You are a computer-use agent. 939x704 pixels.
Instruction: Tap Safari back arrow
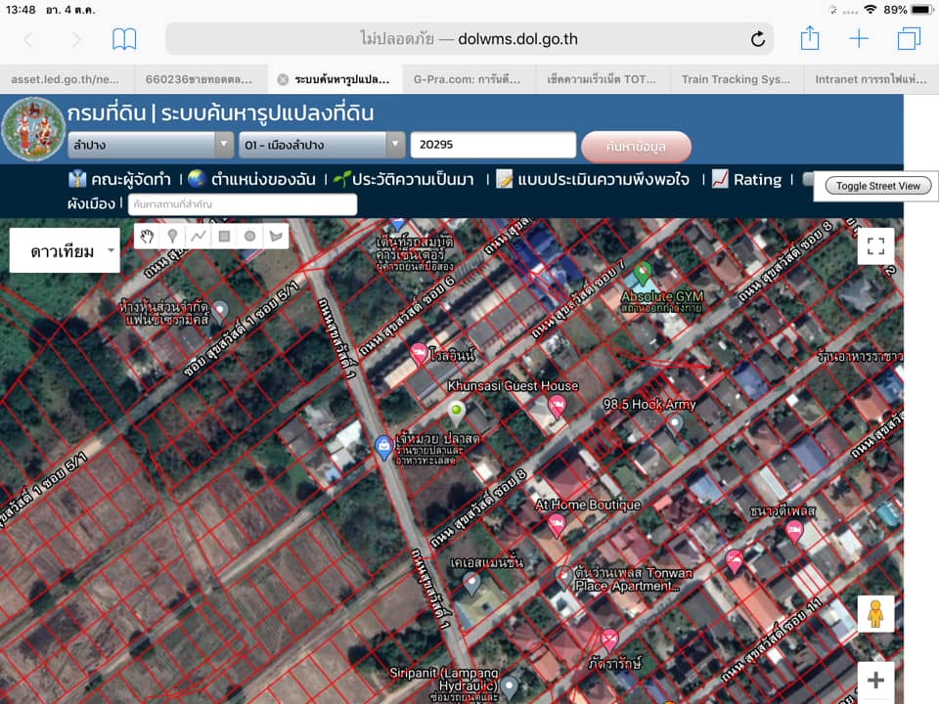[x=27, y=39]
